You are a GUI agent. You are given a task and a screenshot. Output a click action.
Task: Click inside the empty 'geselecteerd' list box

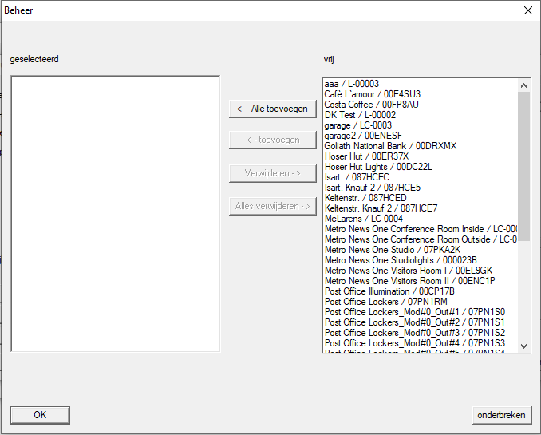click(115, 213)
